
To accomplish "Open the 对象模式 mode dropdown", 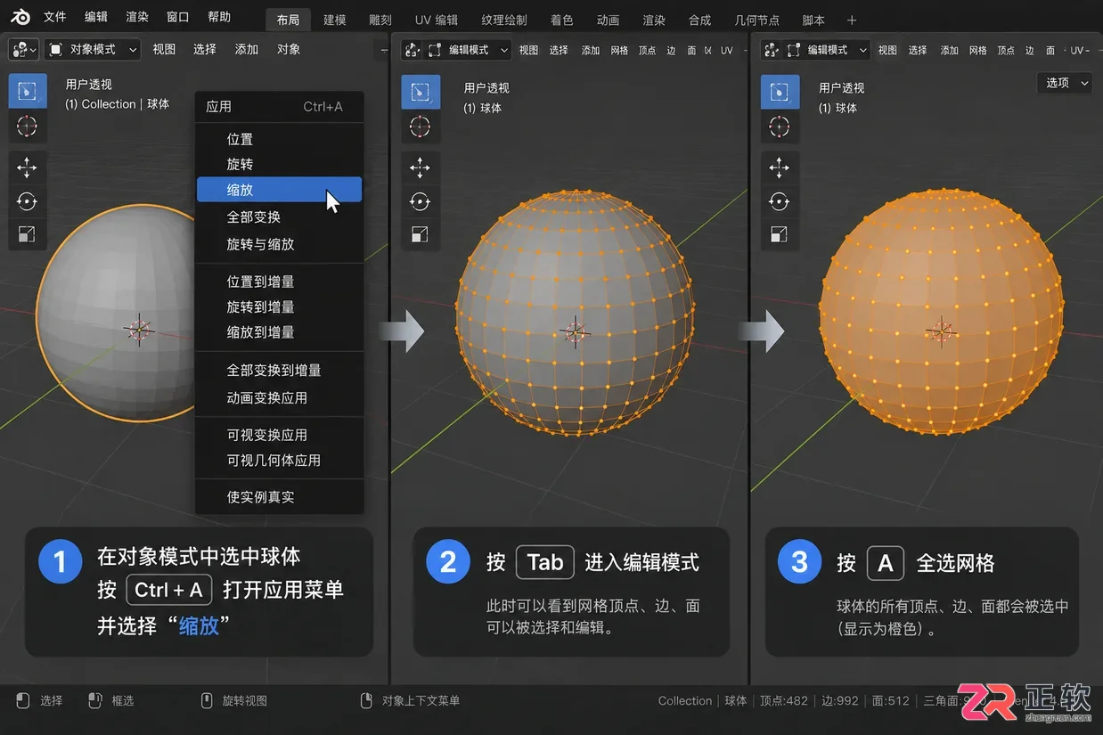I will click(x=93, y=49).
